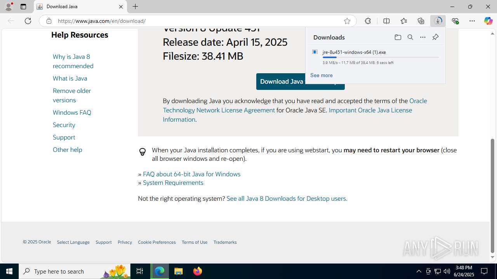Open downloads folder icon in Downloads panel
Screen dimensions: 497x279
tap(398, 37)
